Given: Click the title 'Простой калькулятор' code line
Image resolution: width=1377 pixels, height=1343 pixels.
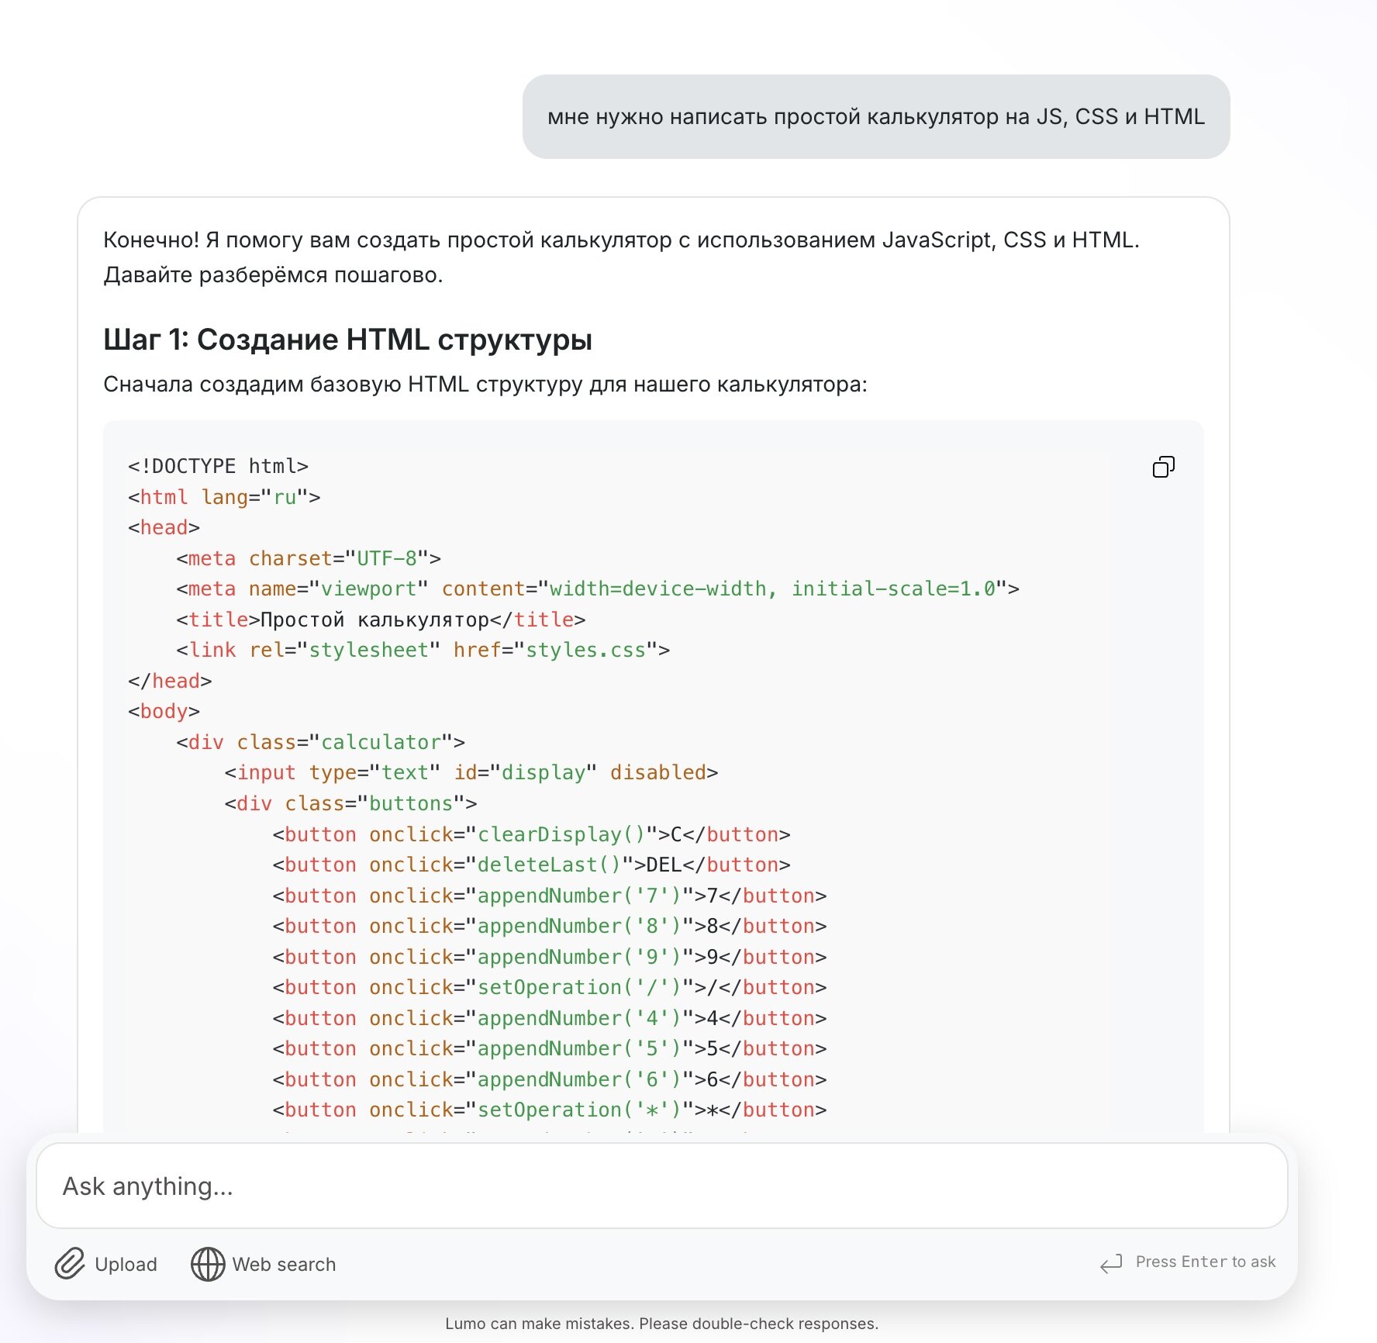Looking at the screenshot, I should (x=381, y=620).
